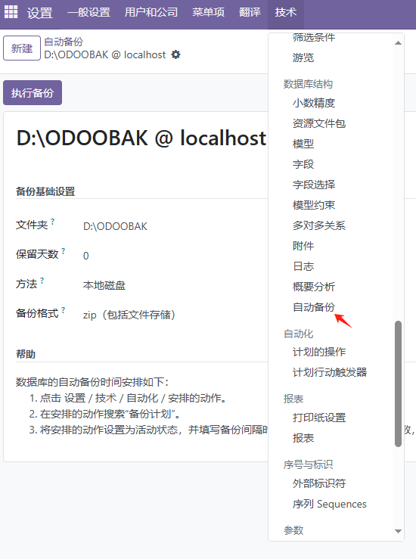416x559 pixels.
Task: Open 日志 menu entry
Action: point(303,266)
